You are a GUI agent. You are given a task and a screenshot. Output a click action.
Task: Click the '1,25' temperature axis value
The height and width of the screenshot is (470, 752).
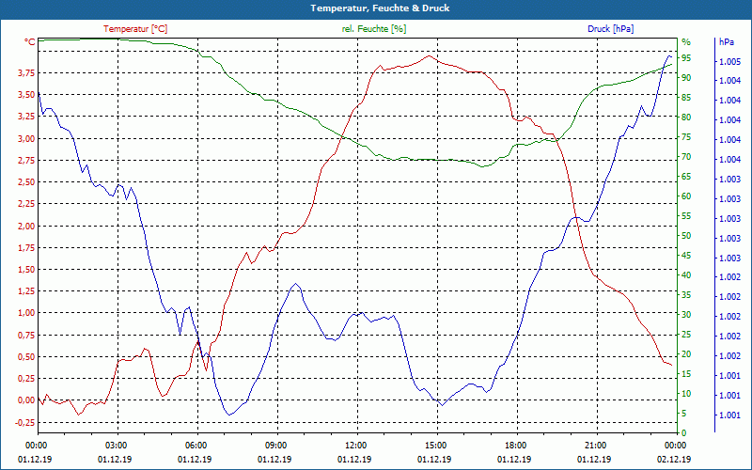click(x=26, y=291)
